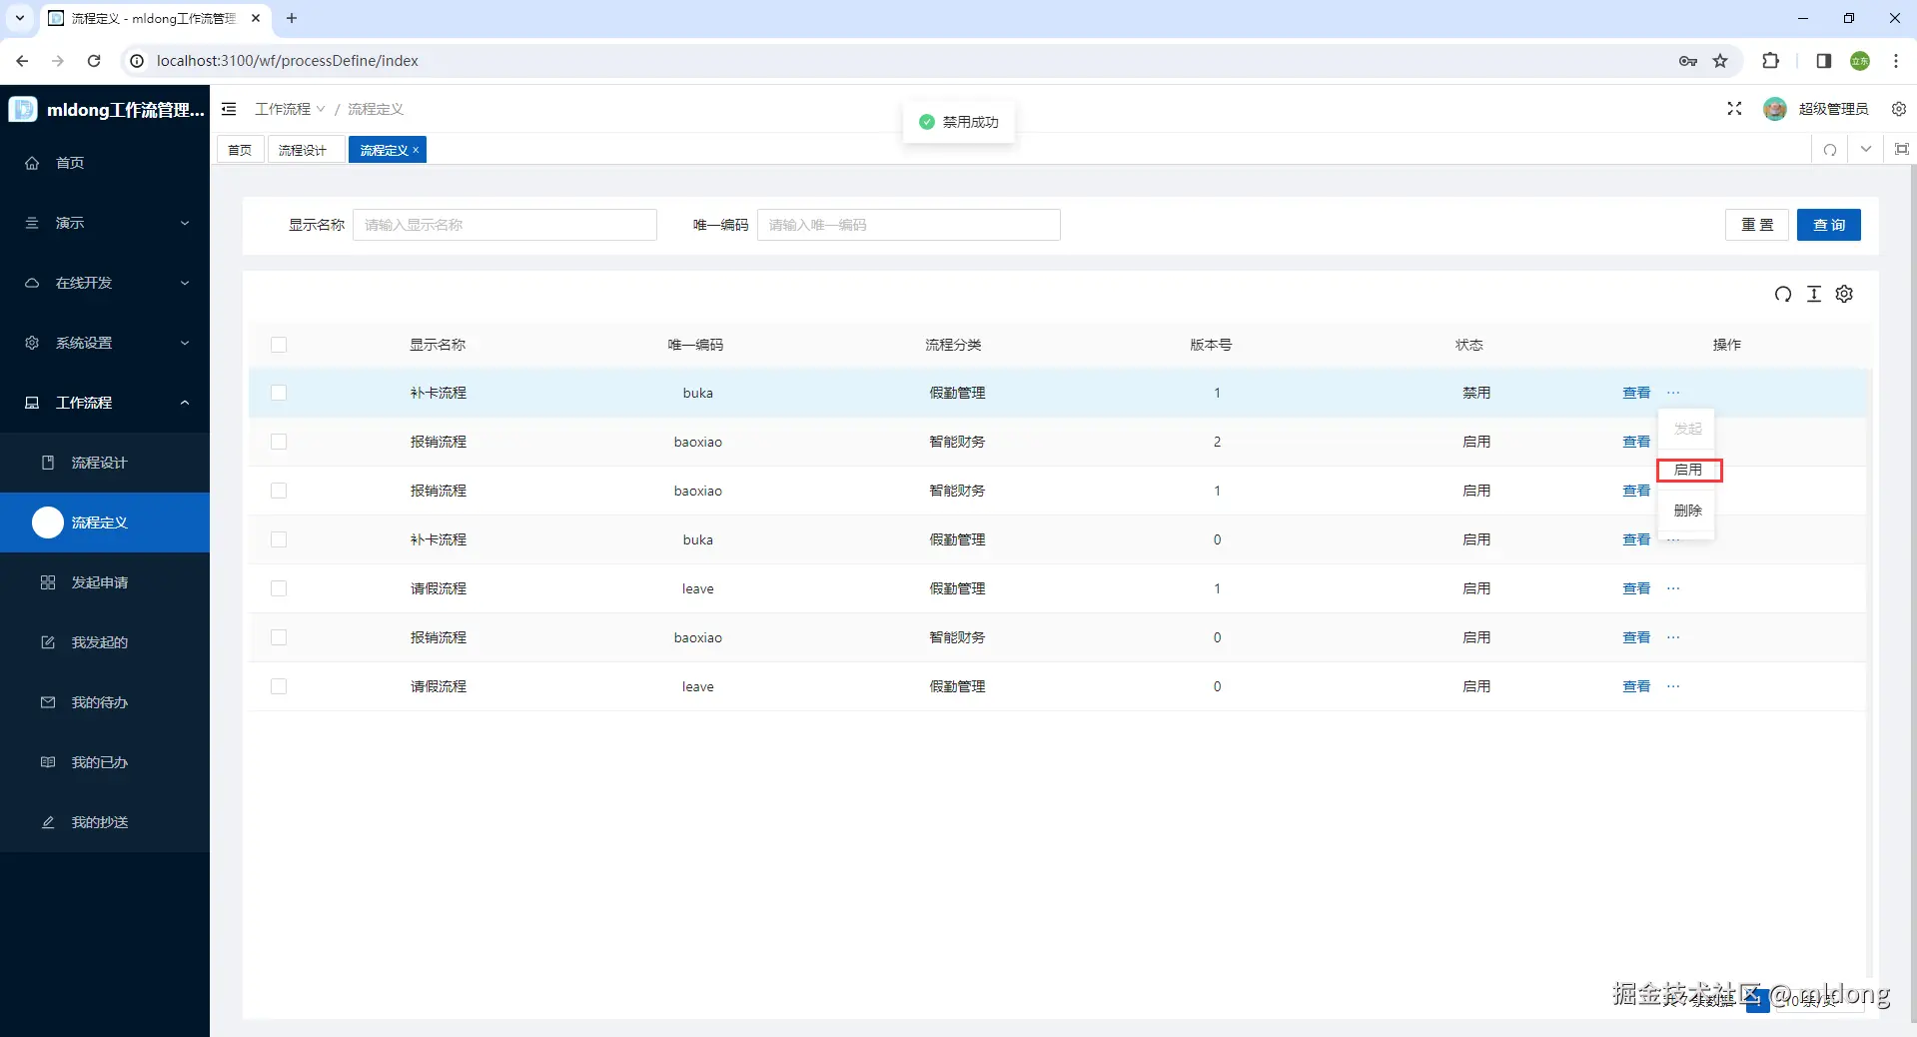1917x1037 pixels.
Task: Check the 报销流程 version 2 row checkbox
Action: coord(279,442)
